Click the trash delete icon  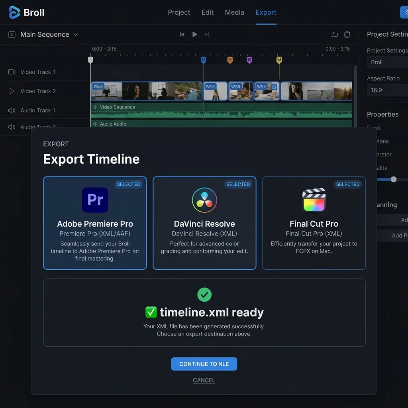347,34
